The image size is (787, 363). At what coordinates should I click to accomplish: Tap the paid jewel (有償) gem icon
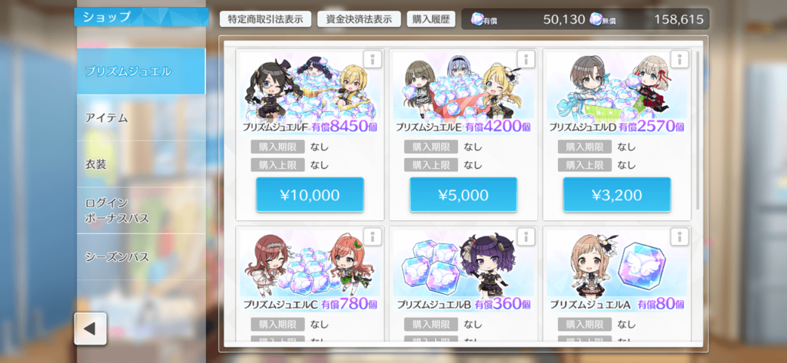pos(477,19)
